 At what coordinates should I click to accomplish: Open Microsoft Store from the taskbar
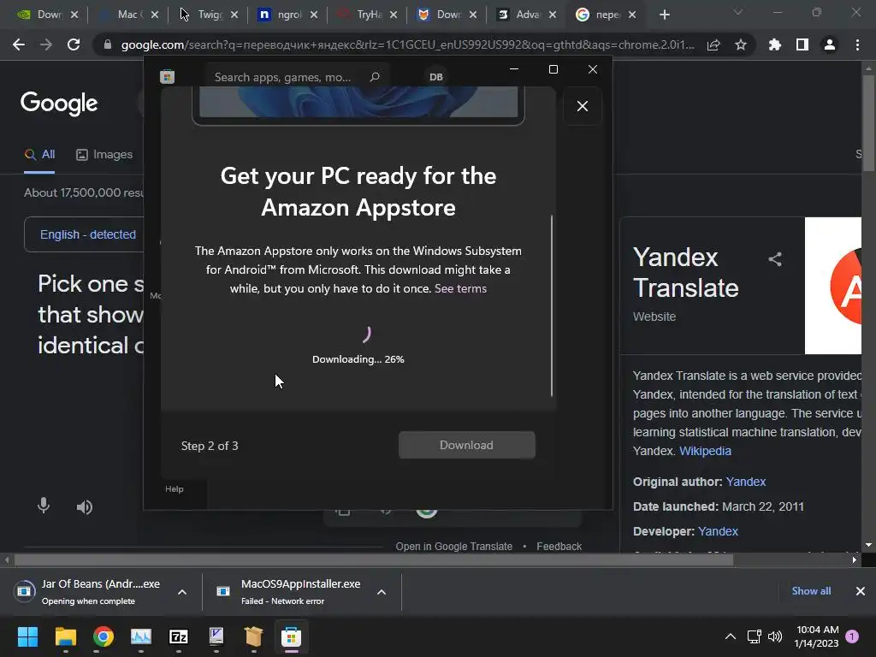tap(291, 636)
